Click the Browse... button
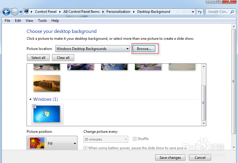This screenshot has width=238, height=163. [144, 49]
